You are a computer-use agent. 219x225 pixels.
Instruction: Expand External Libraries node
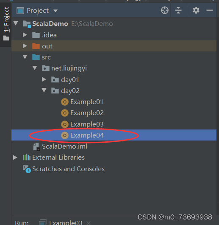click(x=15, y=157)
